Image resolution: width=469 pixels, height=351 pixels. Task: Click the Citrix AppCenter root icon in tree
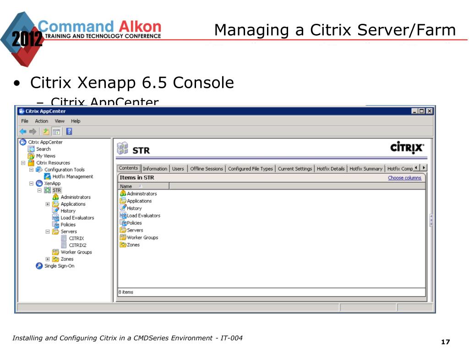23,142
